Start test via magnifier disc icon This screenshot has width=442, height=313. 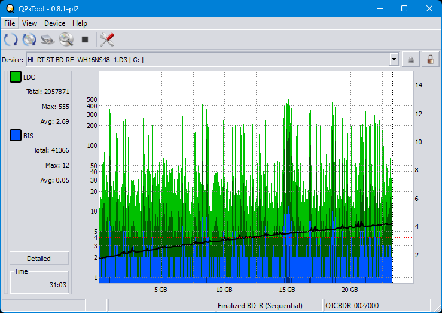click(x=66, y=39)
